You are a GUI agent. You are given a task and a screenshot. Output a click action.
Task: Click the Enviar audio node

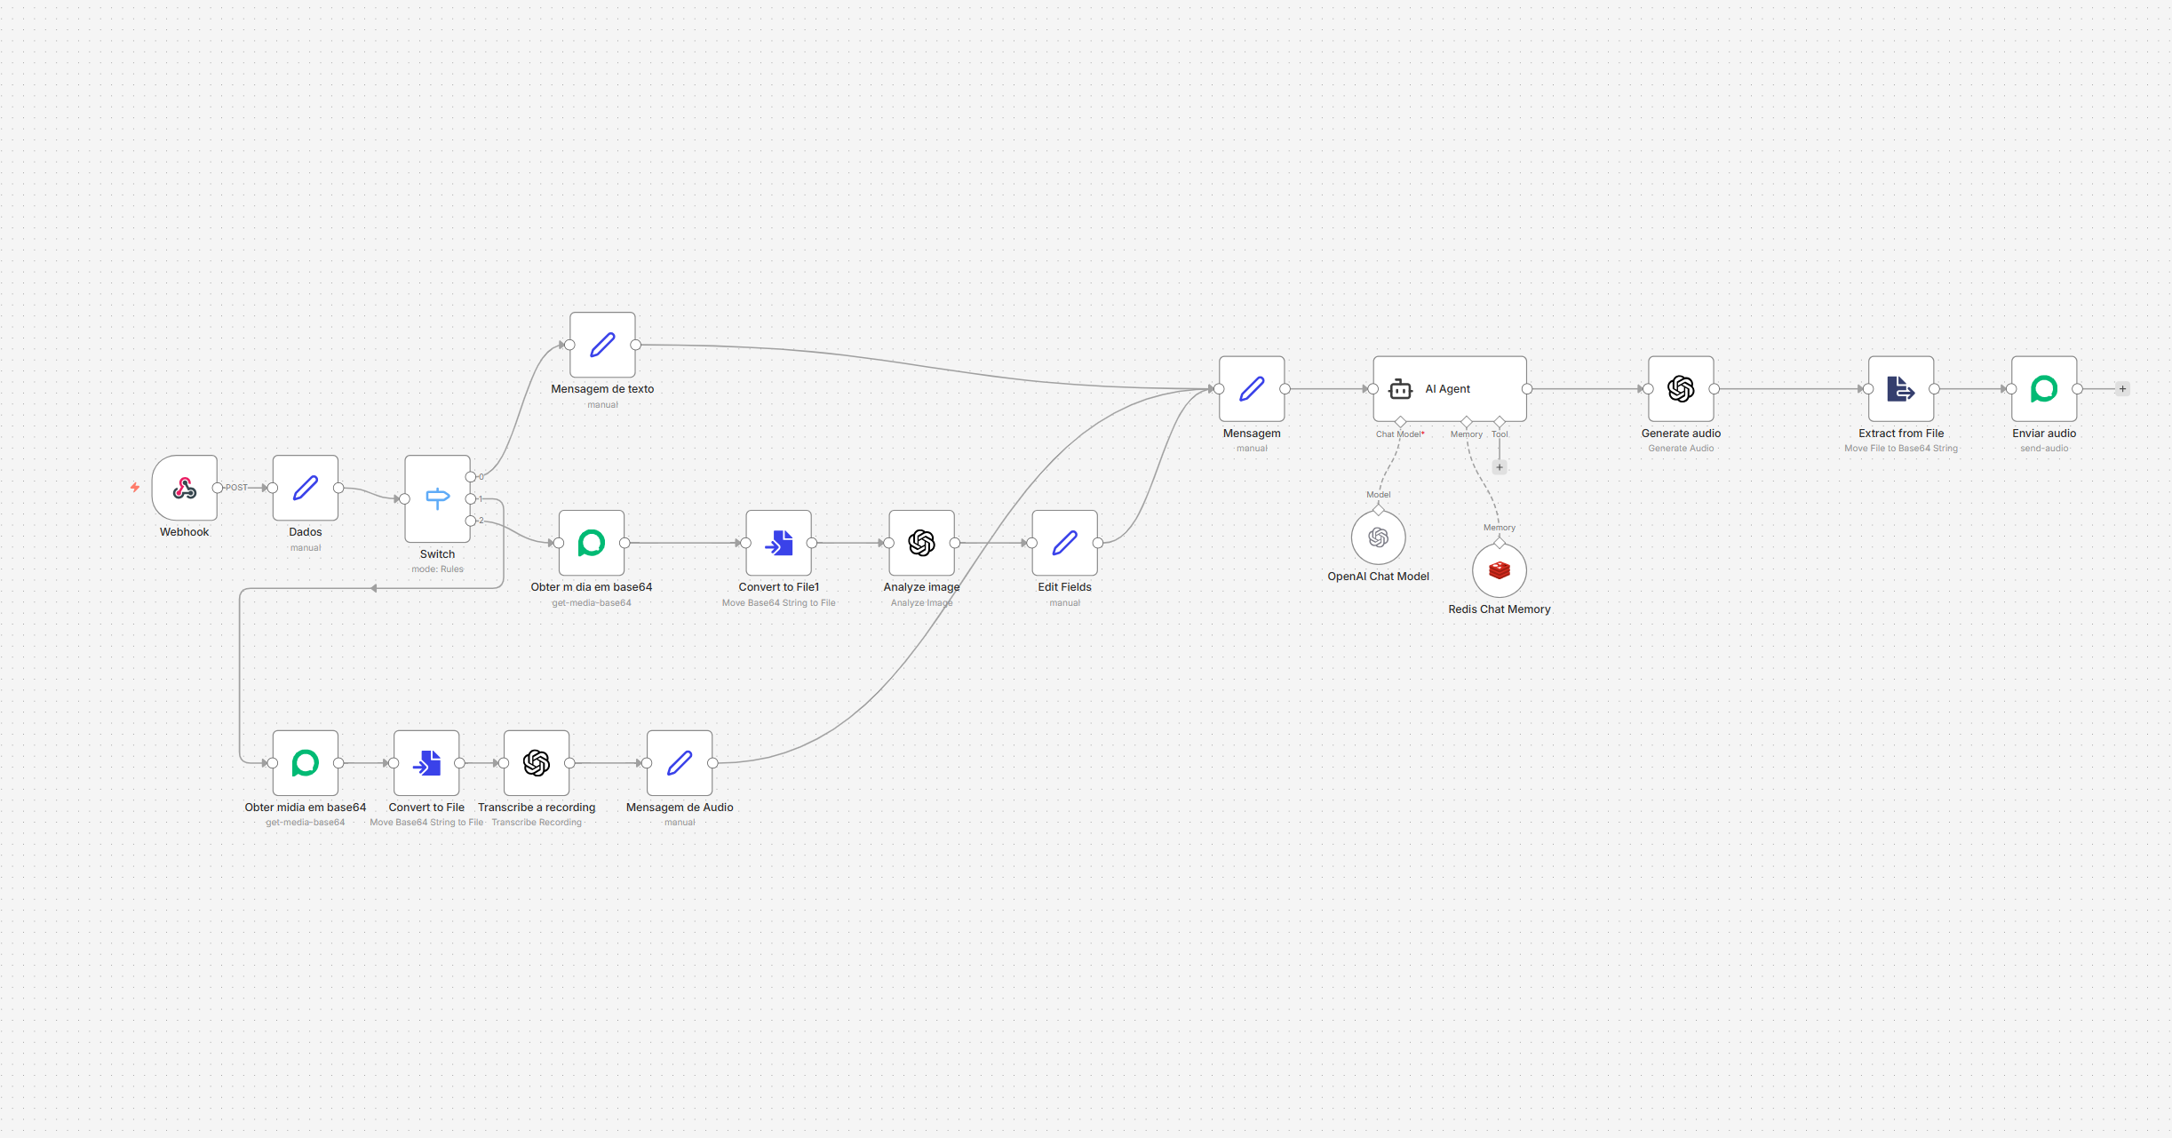(x=2043, y=389)
